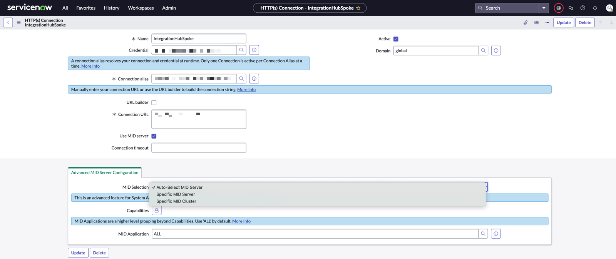Screen dimensions: 616x259
Task: Expand the global search dropdown arrow
Action: click(544, 8)
